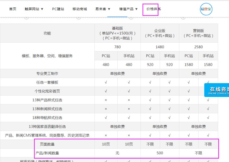Click the 780 price cell
229x162 pixels.
click(x=117, y=47)
